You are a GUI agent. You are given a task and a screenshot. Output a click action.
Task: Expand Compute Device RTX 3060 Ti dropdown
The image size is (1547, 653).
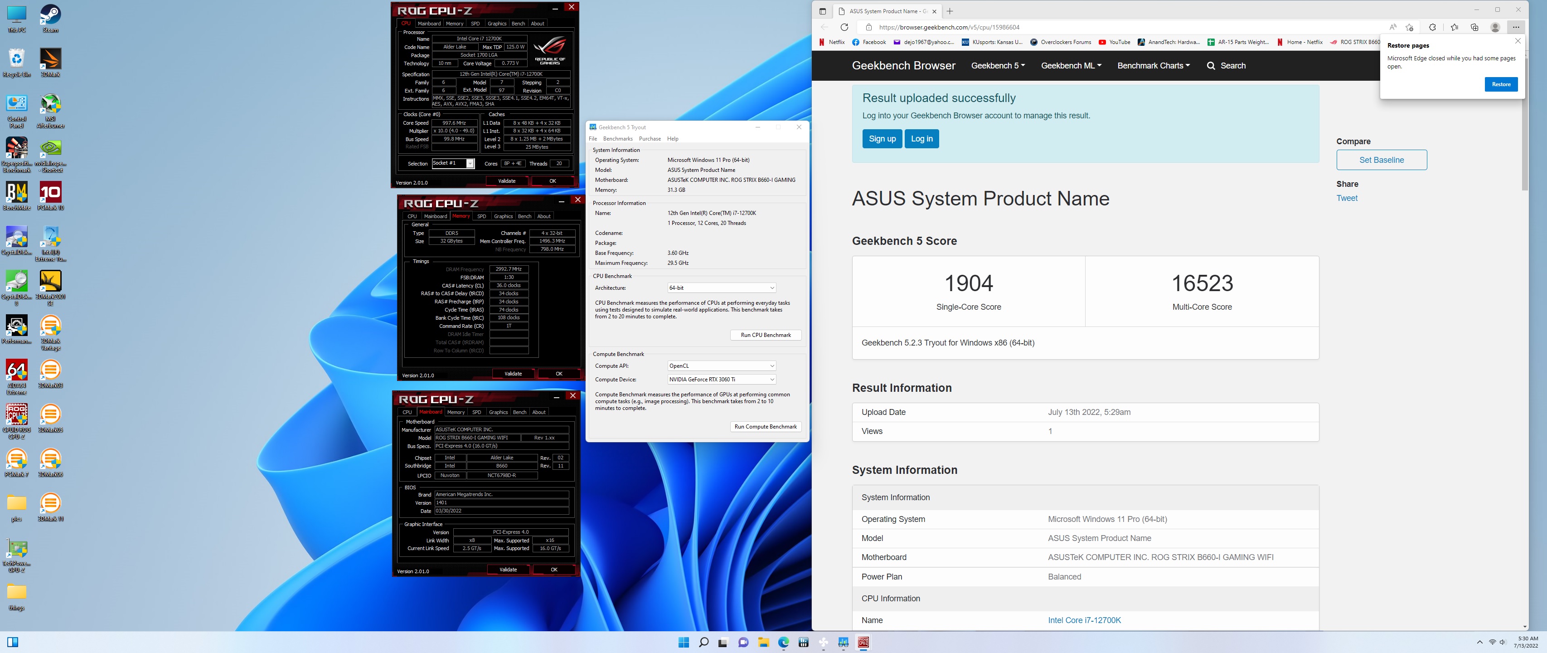coord(722,380)
